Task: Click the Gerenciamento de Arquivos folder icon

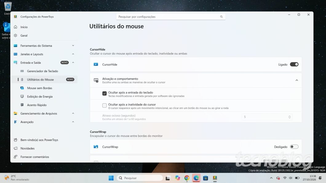Action: [15, 114]
